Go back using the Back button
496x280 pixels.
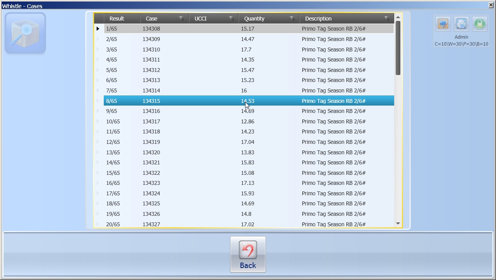pyautogui.click(x=248, y=254)
